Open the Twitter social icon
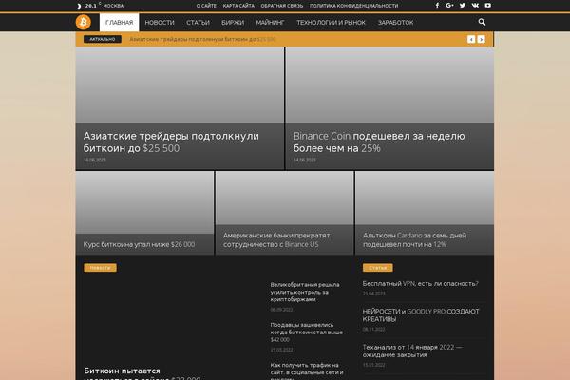 [x=463, y=6]
